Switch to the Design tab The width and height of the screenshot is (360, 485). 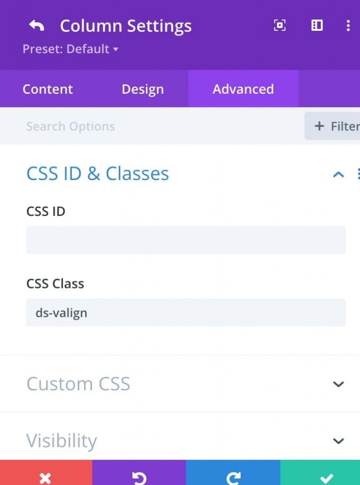pyautogui.click(x=143, y=89)
